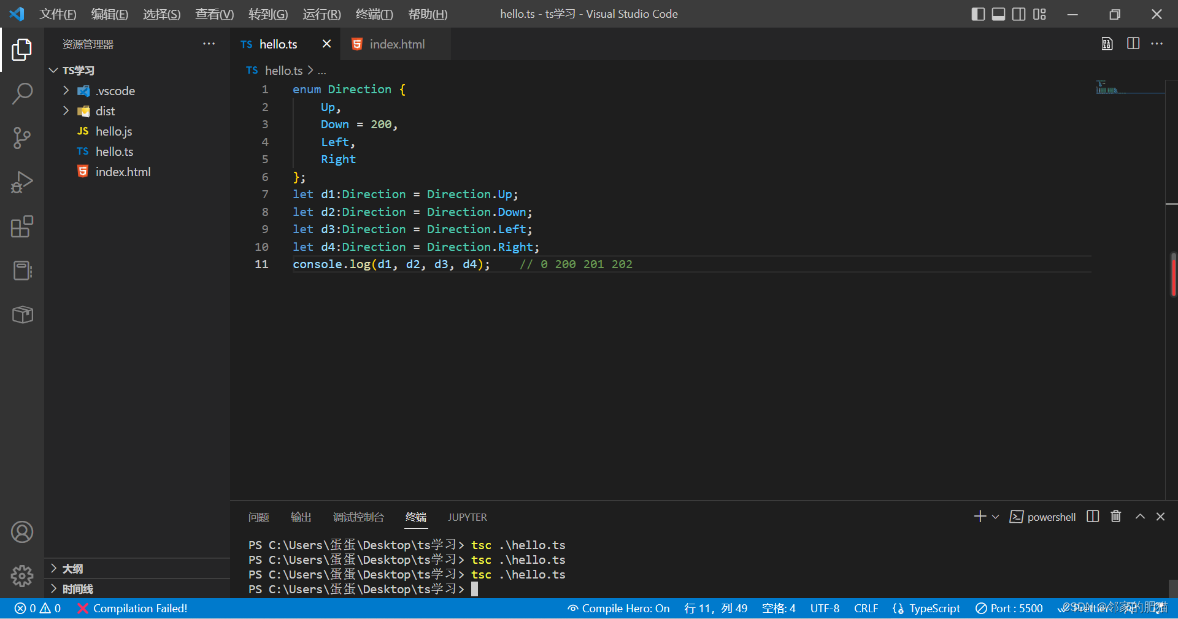1178x619 pixels.
Task: Customize layout icon in title bar
Action: (1039, 14)
